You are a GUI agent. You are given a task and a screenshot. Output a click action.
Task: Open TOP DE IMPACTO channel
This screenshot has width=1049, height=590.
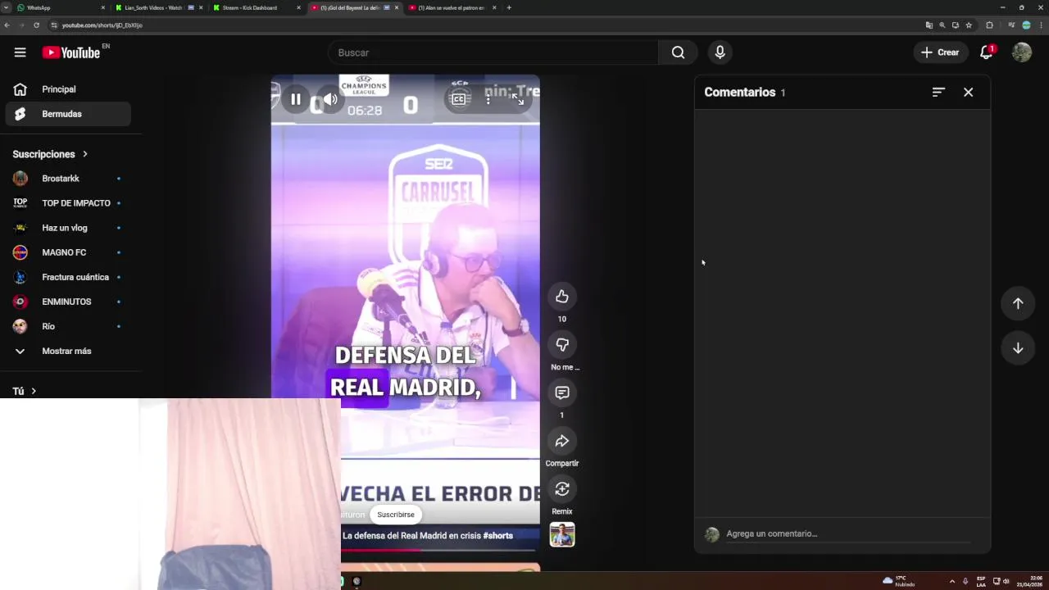tap(68, 203)
